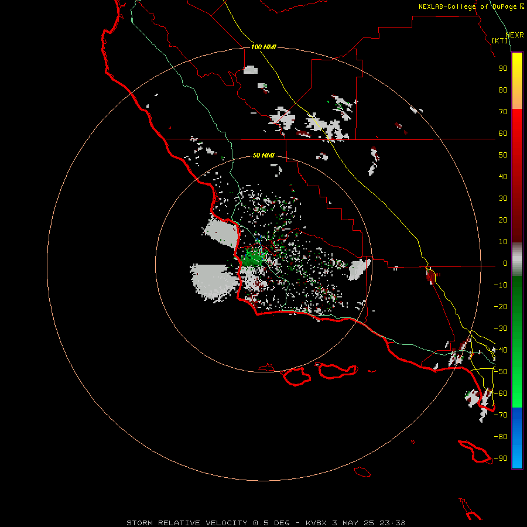The width and height of the screenshot is (527, 527).
Task: Click the 30 value on the velocity scale
Action: point(503,199)
